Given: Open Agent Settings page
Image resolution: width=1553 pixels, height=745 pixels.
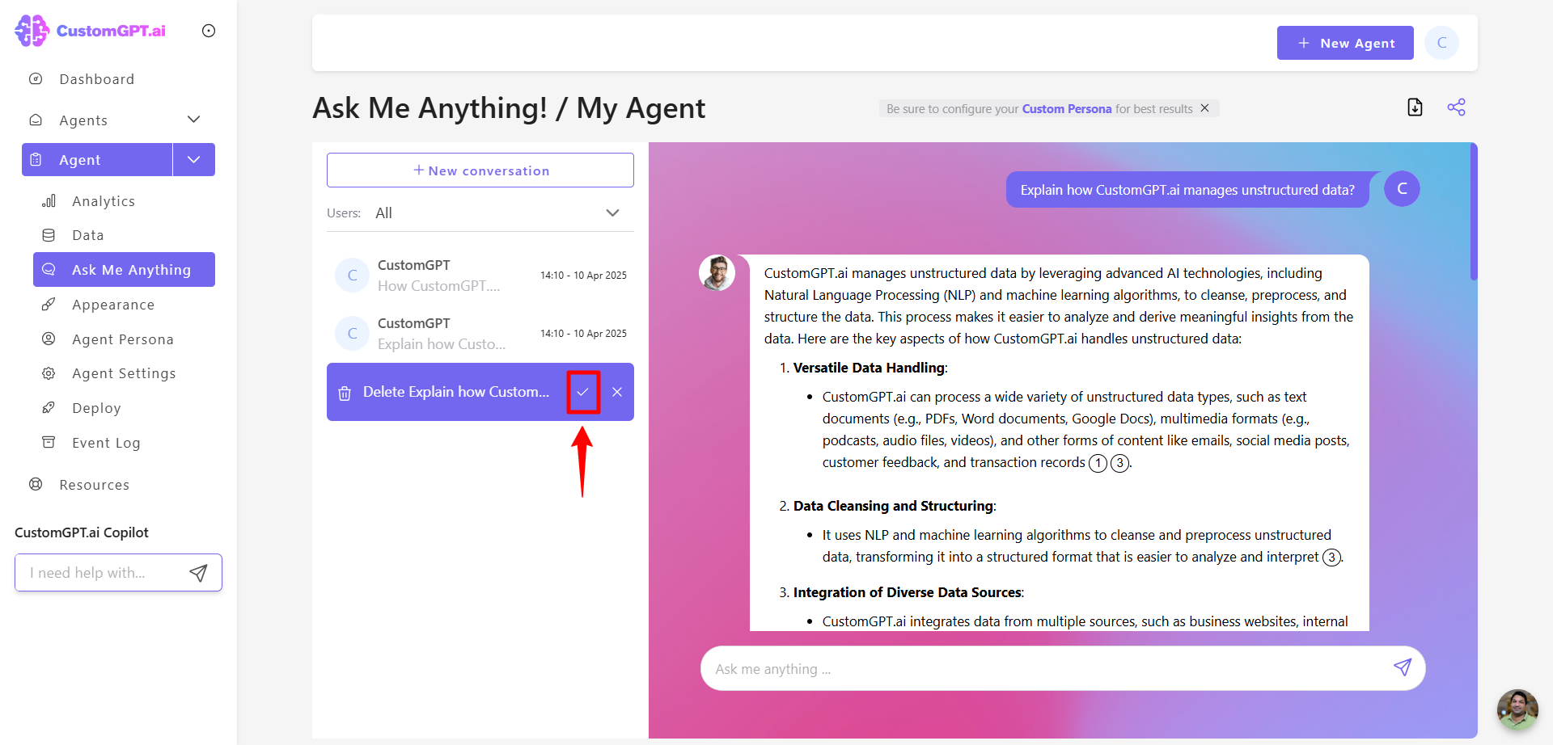Looking at the screenshot, I should [x=124, y=373].
